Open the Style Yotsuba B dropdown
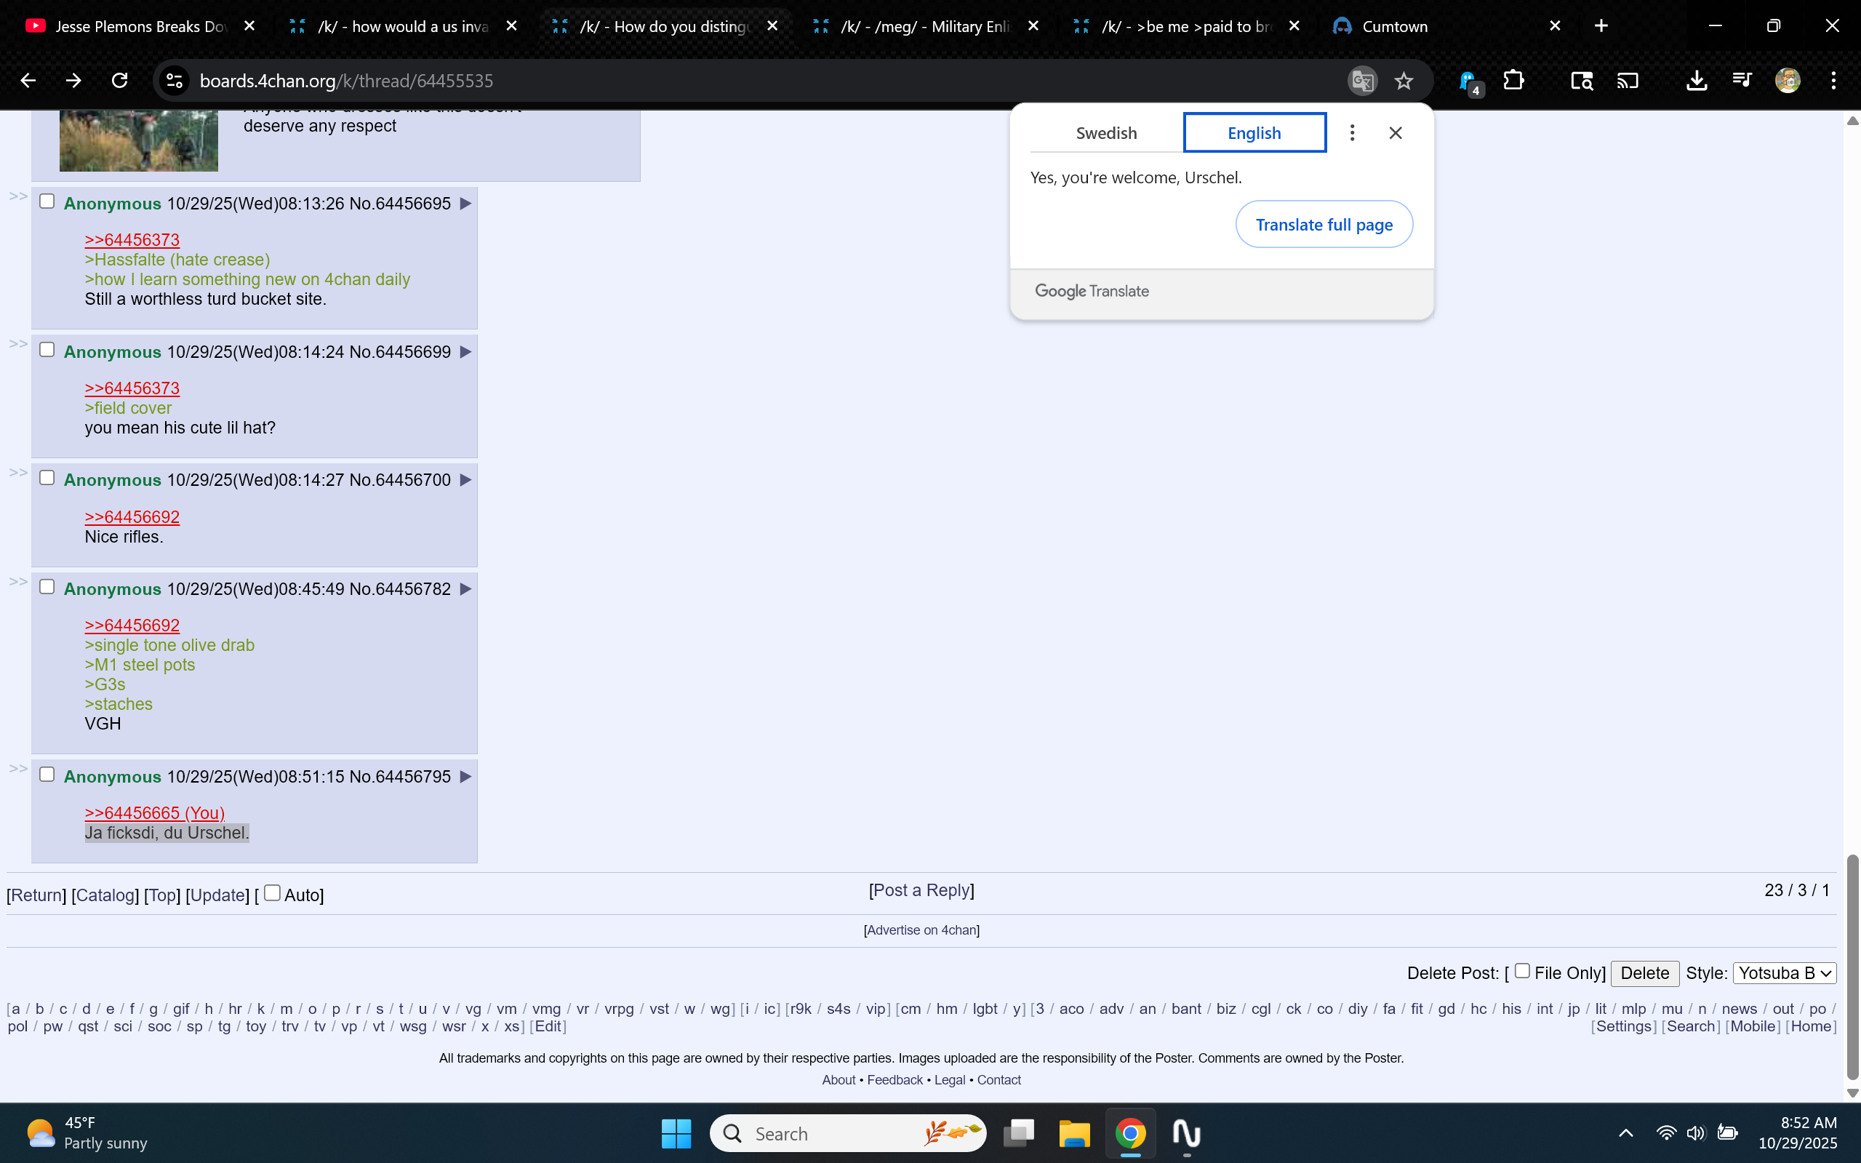The width and height of the screenshot is (1861, 1163). point(1784,973)
